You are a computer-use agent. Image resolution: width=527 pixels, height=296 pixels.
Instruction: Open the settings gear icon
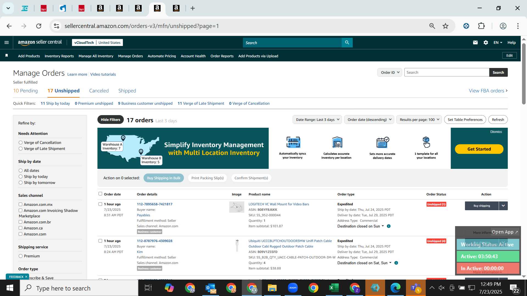(486, 42)
